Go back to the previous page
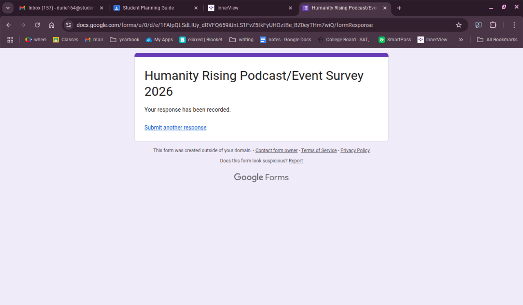Screen dimensions: 523x305 [9, 25]
